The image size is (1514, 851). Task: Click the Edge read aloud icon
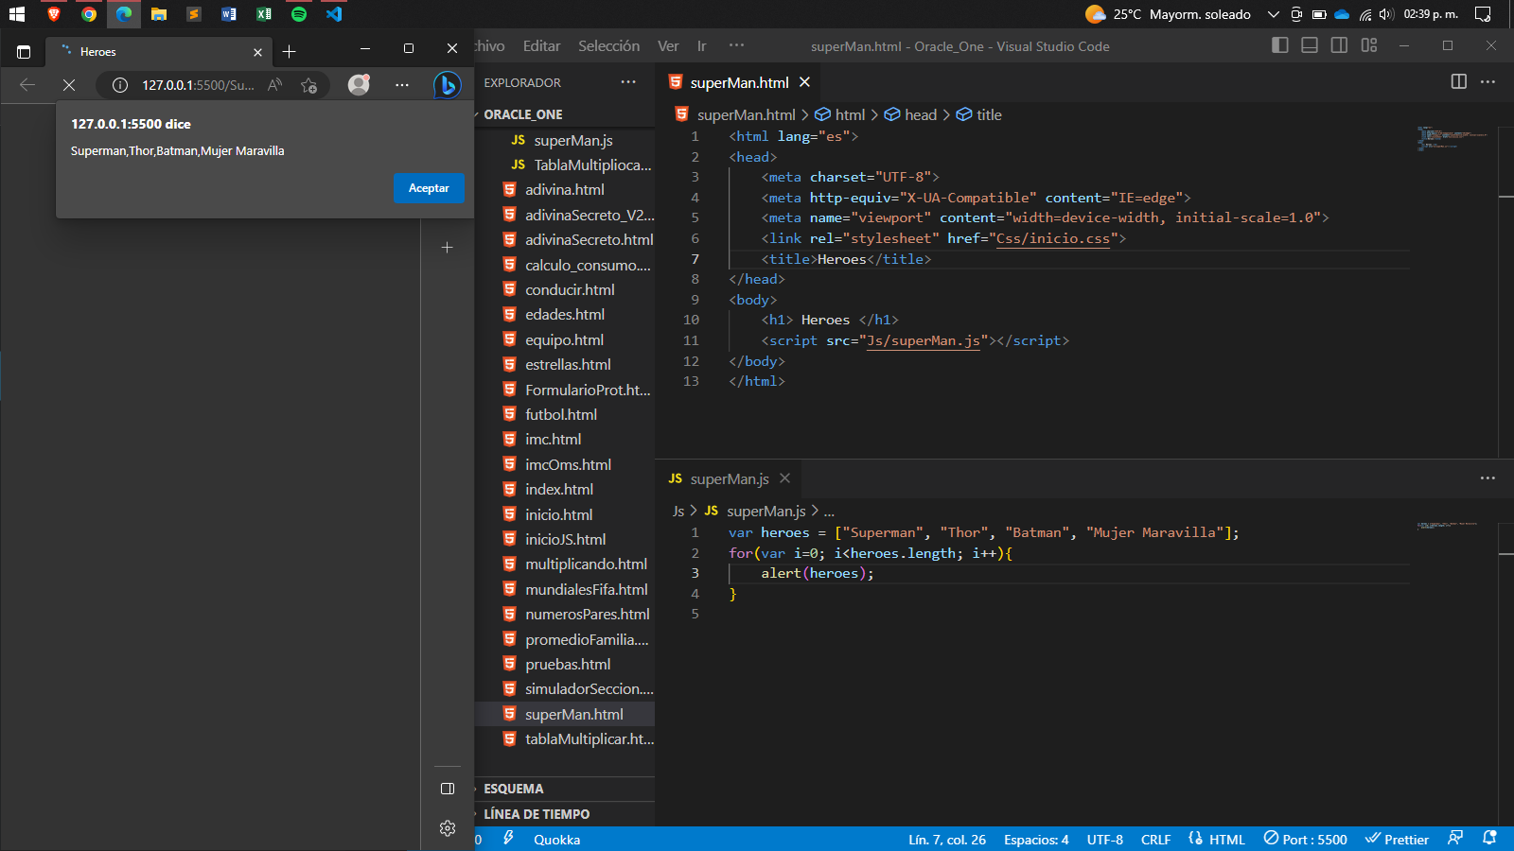[275, 85]
